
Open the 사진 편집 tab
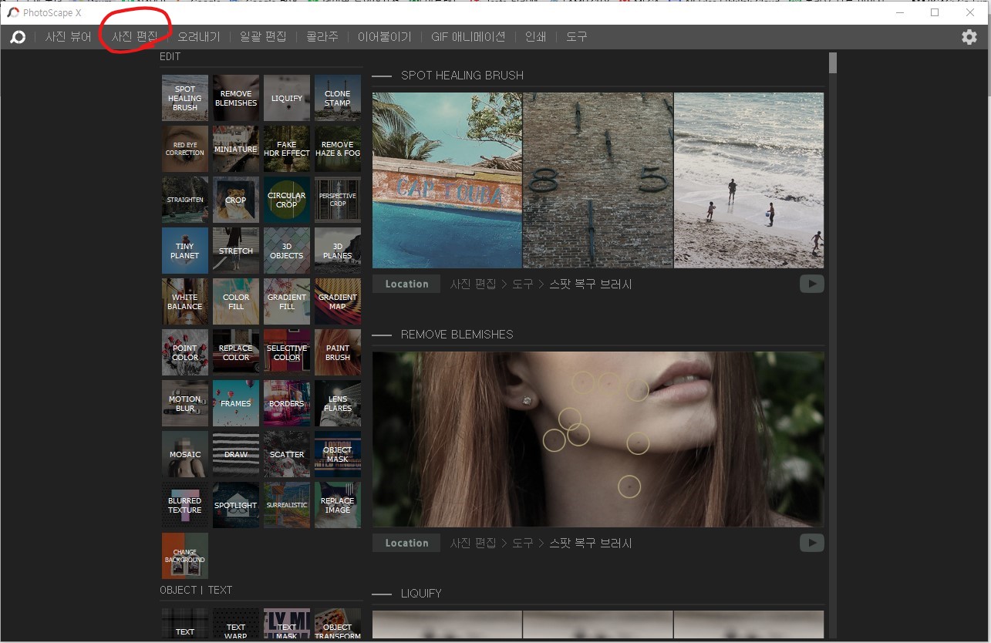134,37
